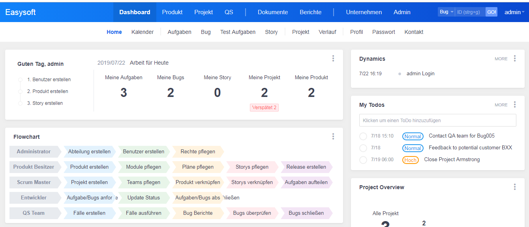The image size is (529, 227).
Task: Click 'Bug Berichte' flowchart step
Action: click(198, 213)
